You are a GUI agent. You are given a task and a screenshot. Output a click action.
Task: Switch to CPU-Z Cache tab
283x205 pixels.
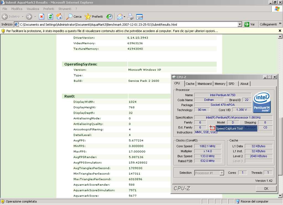(190, 84)
